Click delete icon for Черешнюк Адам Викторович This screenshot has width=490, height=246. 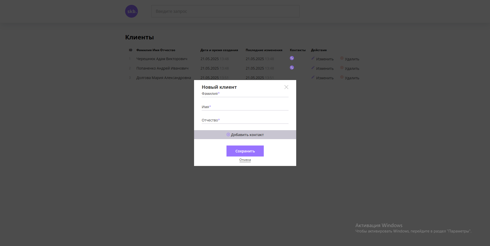point(342,58)
